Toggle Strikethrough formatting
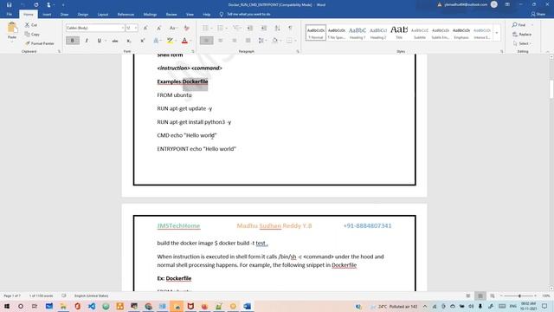554x312 pixels. pyautogui.click(x=115, y=41)
